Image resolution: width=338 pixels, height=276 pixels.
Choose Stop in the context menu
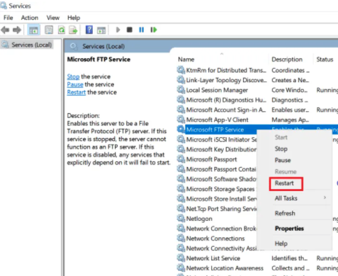click(x=281, y=149)
